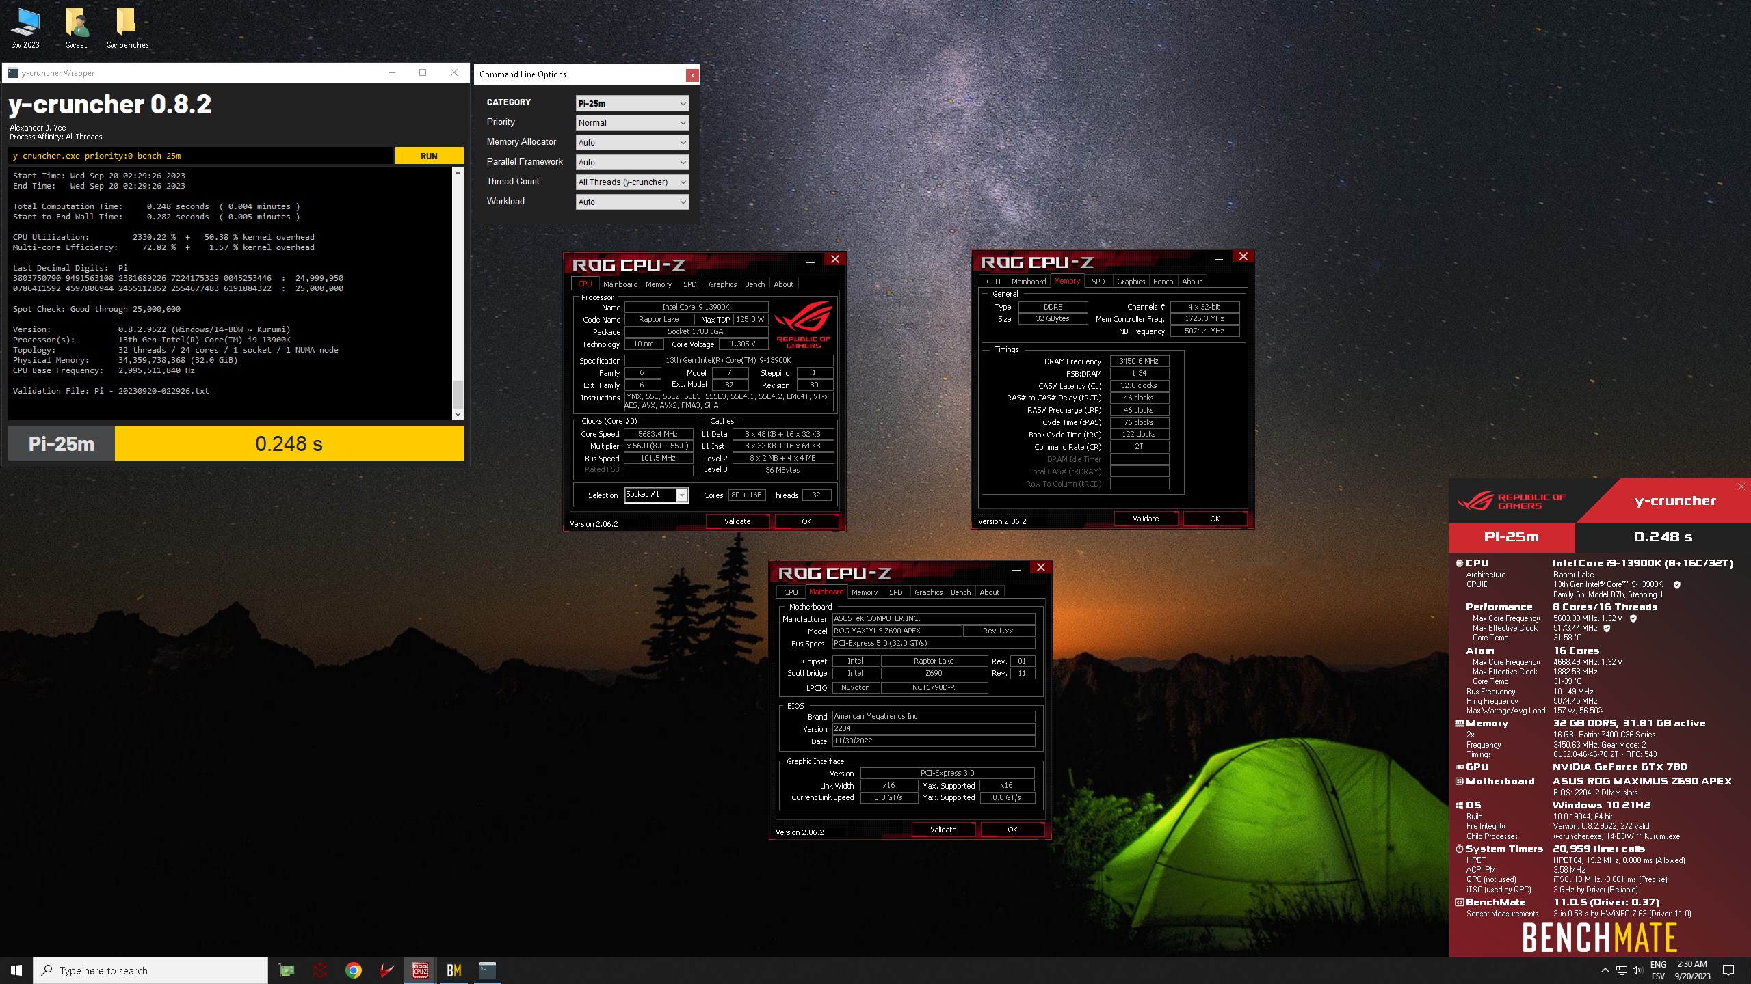
Task: Open the Sw benches folder
Action: (127, 29)
